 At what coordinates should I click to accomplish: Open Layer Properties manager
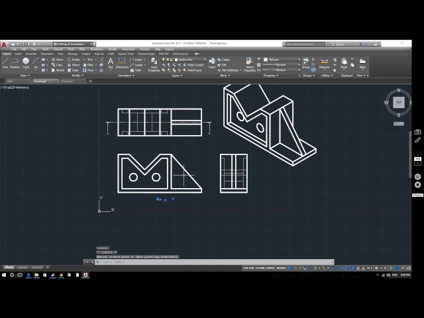[x=154, y=65]
